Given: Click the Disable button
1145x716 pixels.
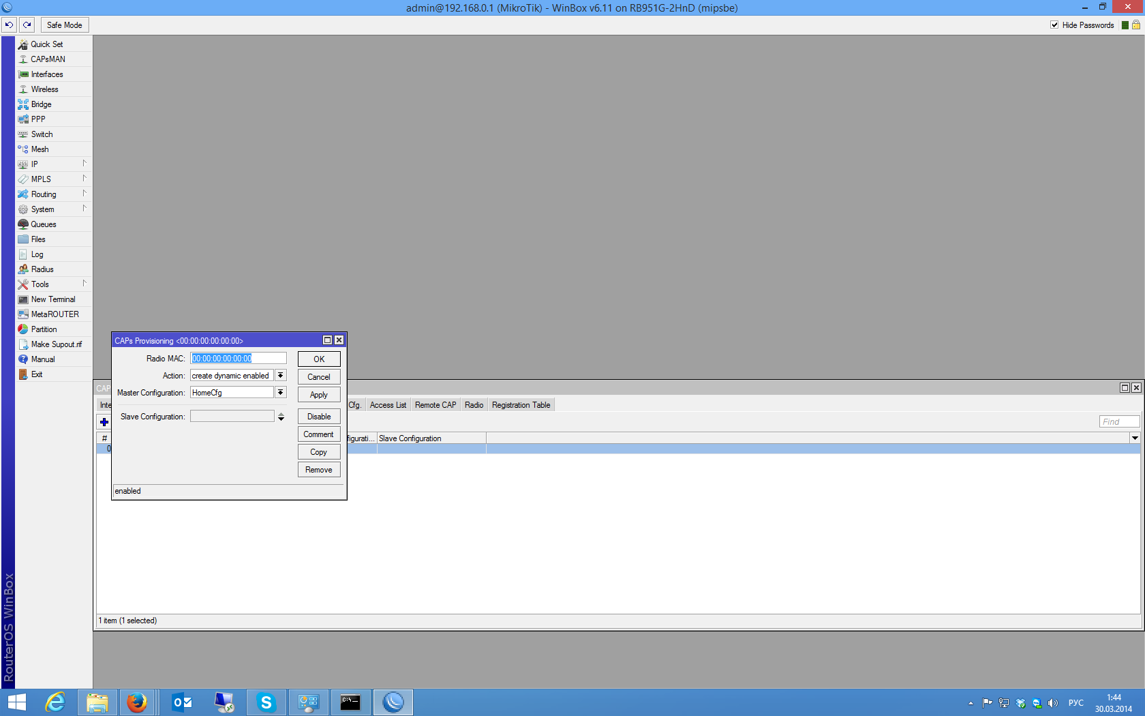Looking at the screenshot, I should point(319,417).
